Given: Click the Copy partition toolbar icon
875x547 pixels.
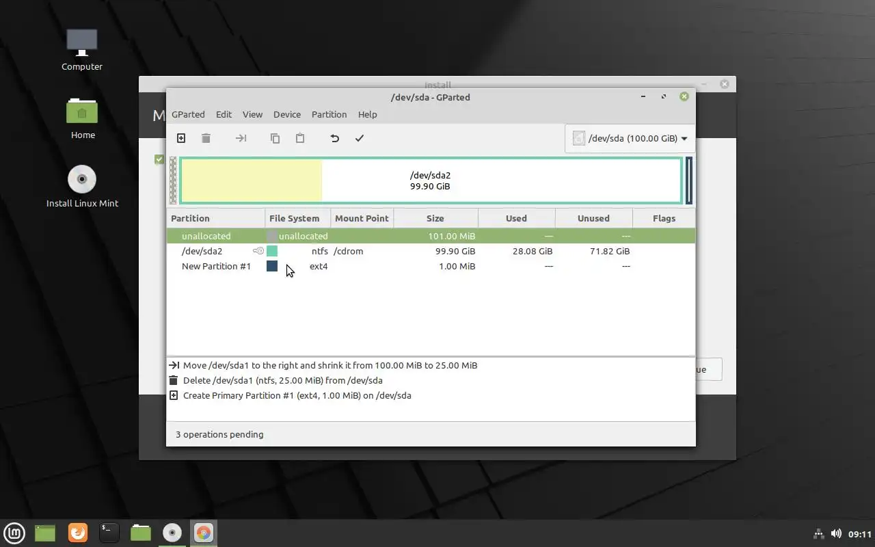Looking at the screenshot, I should click(275, 138).
